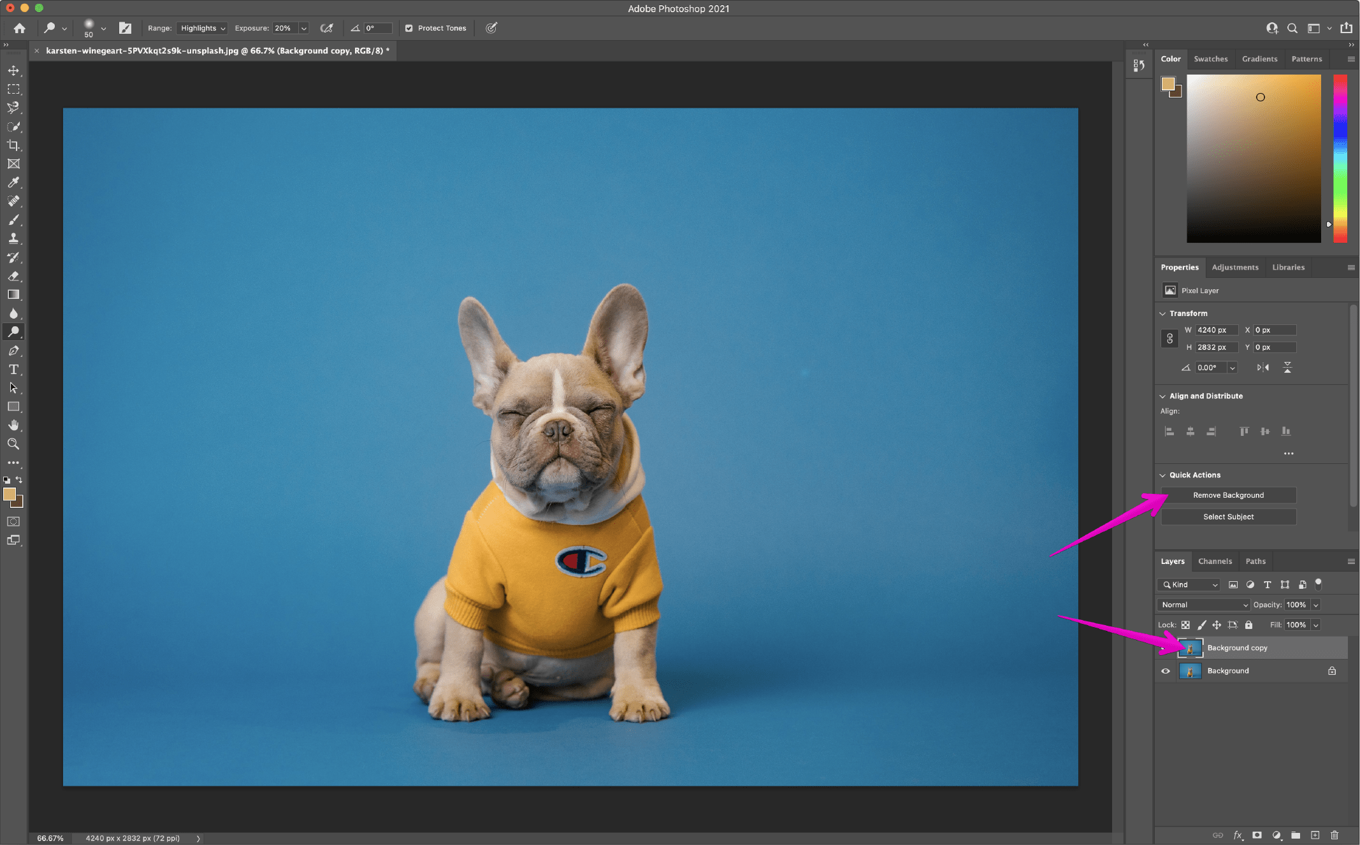
Task: Switch to the Libraries tab
Action: [x=1288, y=267]
